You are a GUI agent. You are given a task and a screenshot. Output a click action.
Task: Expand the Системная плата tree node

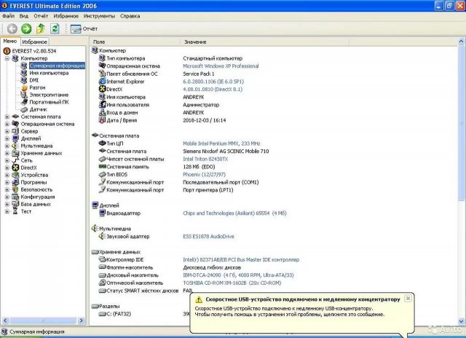pos(7,117)
